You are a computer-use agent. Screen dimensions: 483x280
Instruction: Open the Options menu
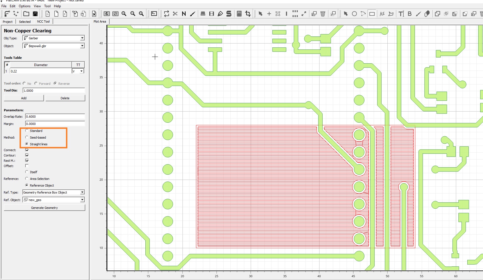pos(25,6)
